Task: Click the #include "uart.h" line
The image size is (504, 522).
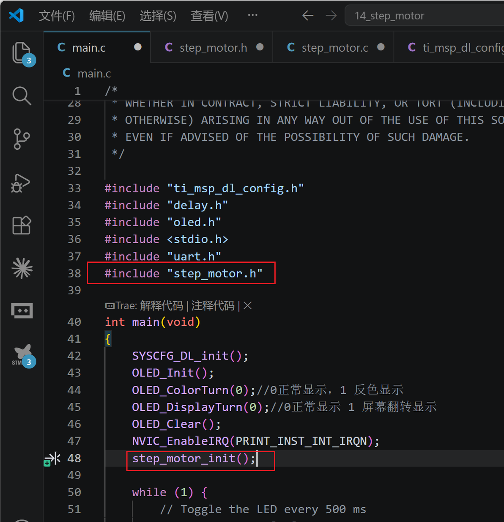Action: point(163,256)
